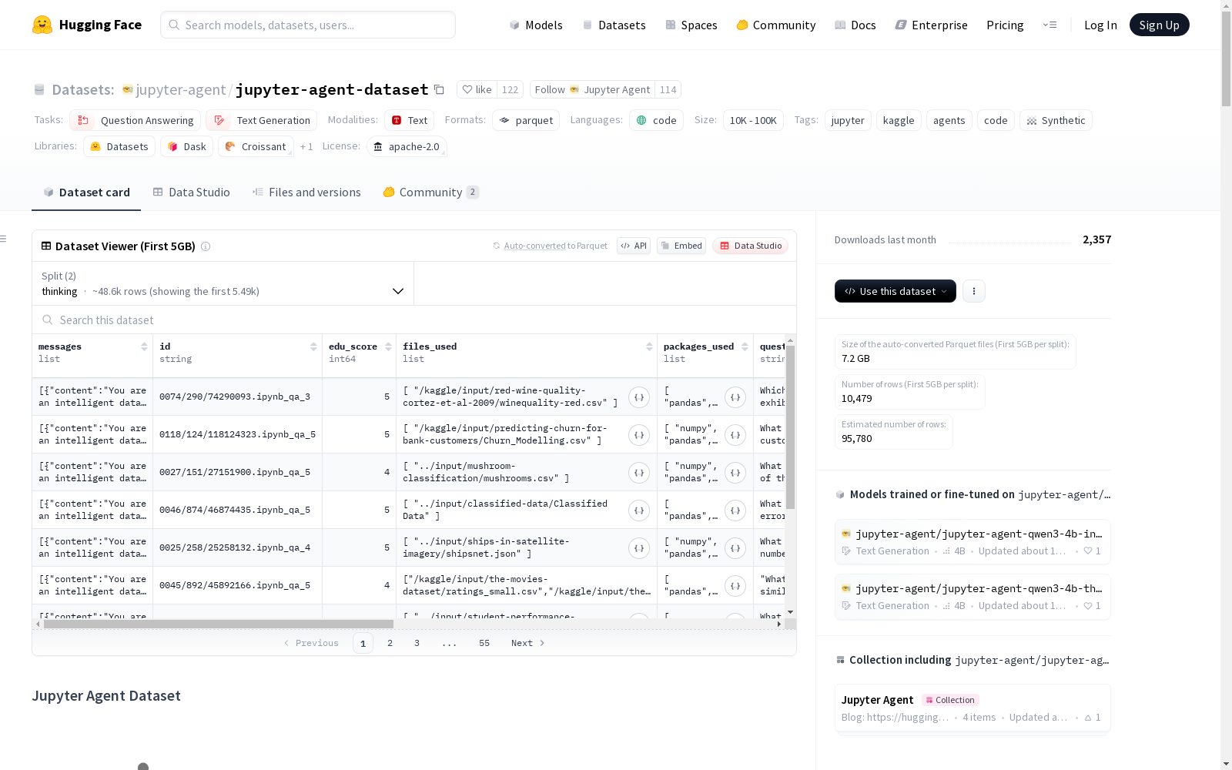
Task: Open Docs in the top navigation
Action: [855, 25]
